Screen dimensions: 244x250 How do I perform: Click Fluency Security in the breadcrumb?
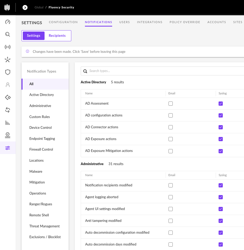61,7
